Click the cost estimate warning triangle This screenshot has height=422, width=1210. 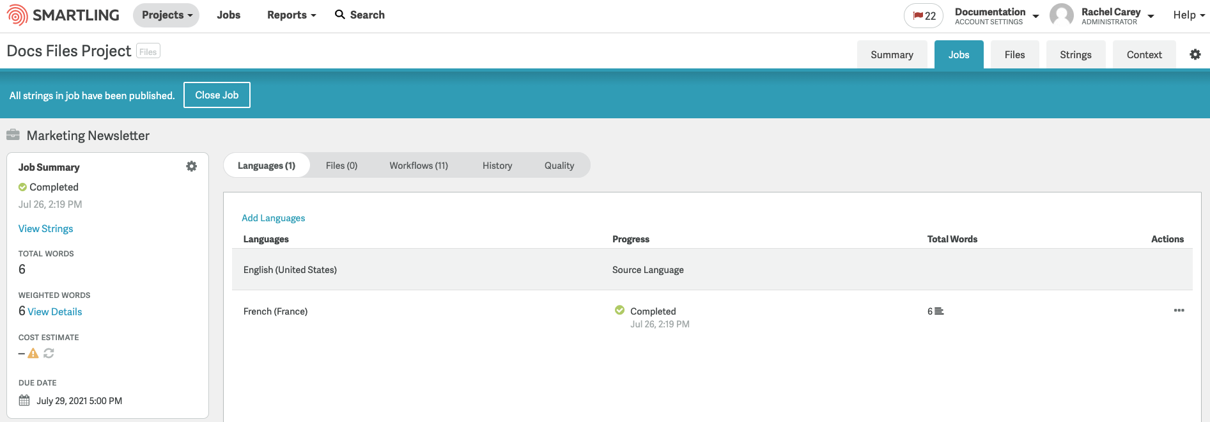pyautogui.click(x=33, y=353)
